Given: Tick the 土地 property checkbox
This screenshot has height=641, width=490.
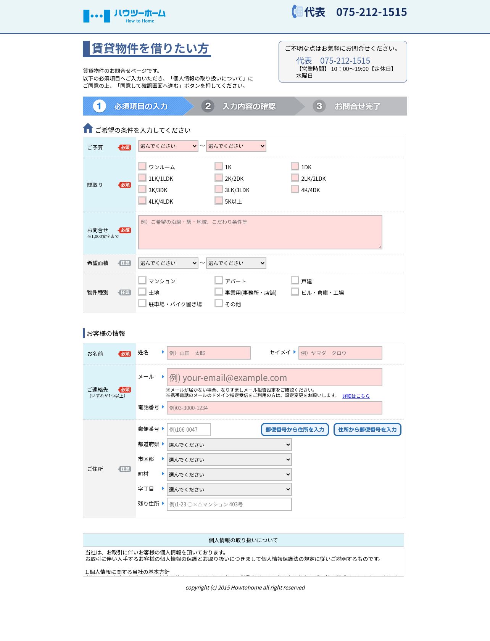Looking at the screenshot, I should (x=142, y=292).
